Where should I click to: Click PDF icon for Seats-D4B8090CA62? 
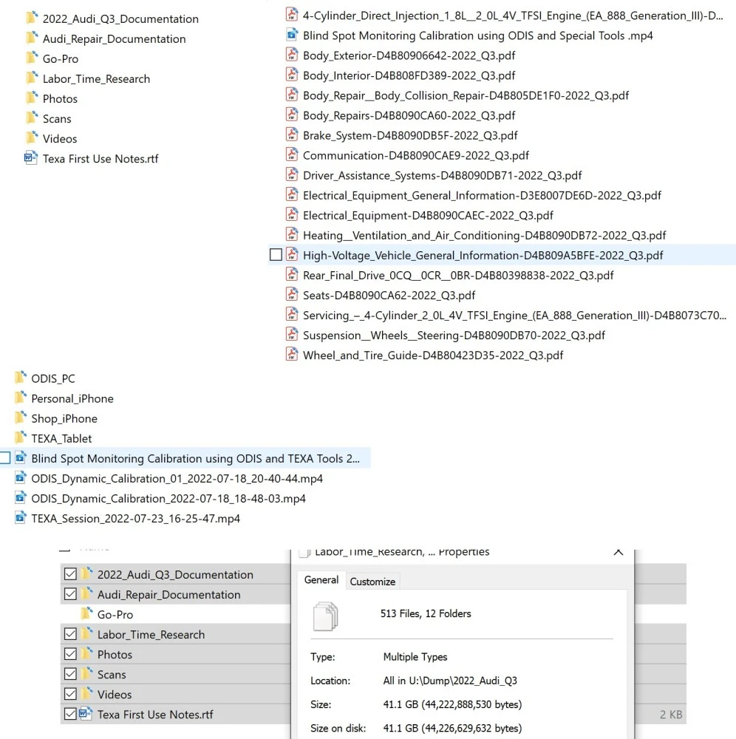[292, 295]
